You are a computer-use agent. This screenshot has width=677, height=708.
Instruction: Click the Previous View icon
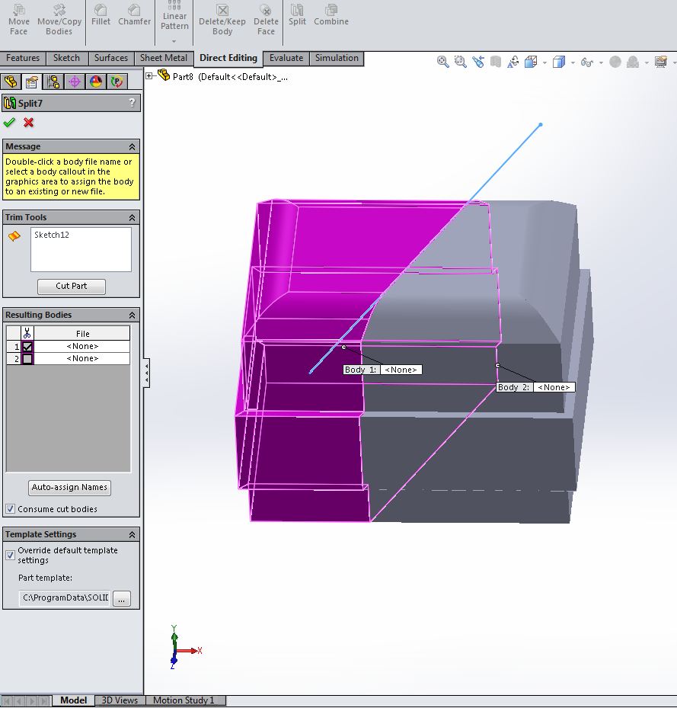[478, 62]
